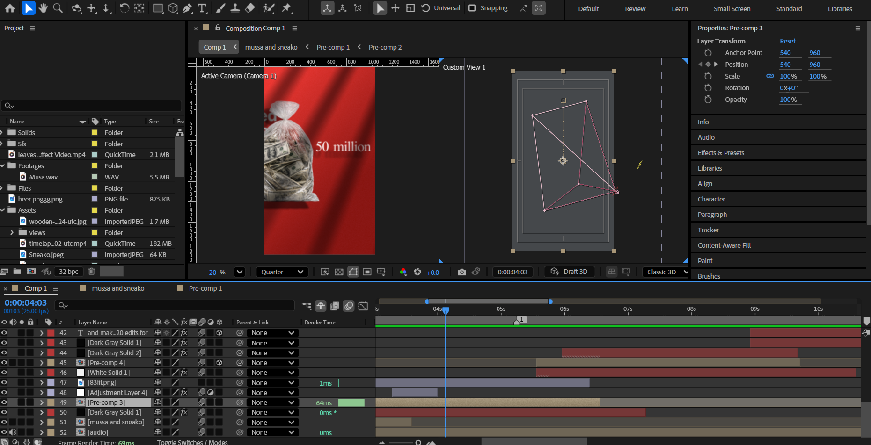Screen dimensions: 871x445
Task: Select the Zoom tool in toolbar
Action: 58,8
